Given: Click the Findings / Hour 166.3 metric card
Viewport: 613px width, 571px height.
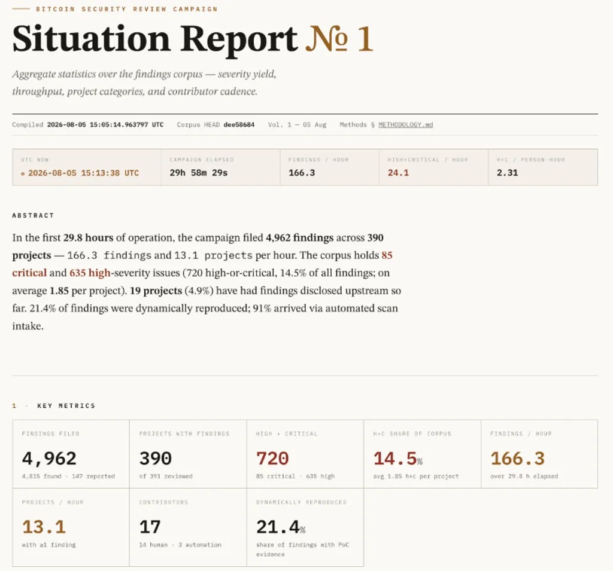Looking at the screenshot, I should pos(539,454).
